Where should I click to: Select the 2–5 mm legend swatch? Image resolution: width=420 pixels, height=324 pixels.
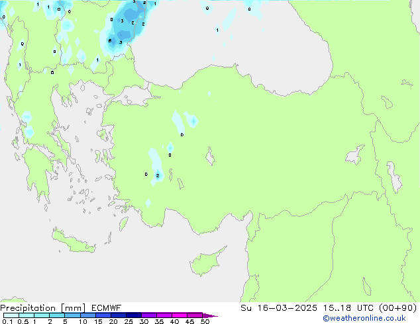pyautogui.click(x=57, y=315)
